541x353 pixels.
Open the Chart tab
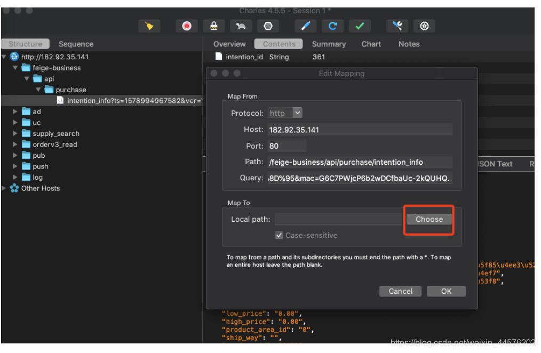(x=371, y=44)
